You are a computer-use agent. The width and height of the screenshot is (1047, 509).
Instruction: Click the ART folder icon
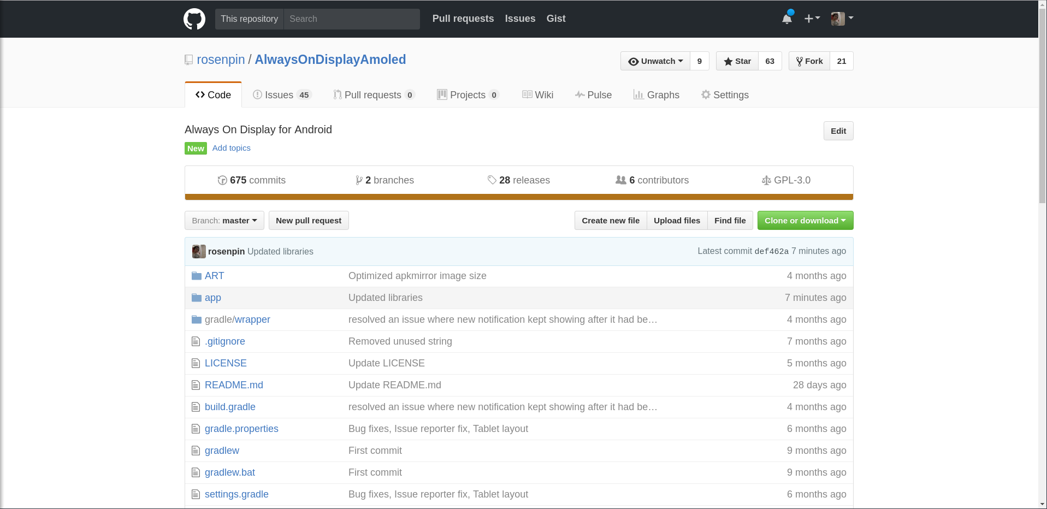coord(197,276)
